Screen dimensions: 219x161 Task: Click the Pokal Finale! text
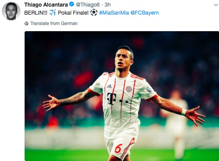coord(73,13)
